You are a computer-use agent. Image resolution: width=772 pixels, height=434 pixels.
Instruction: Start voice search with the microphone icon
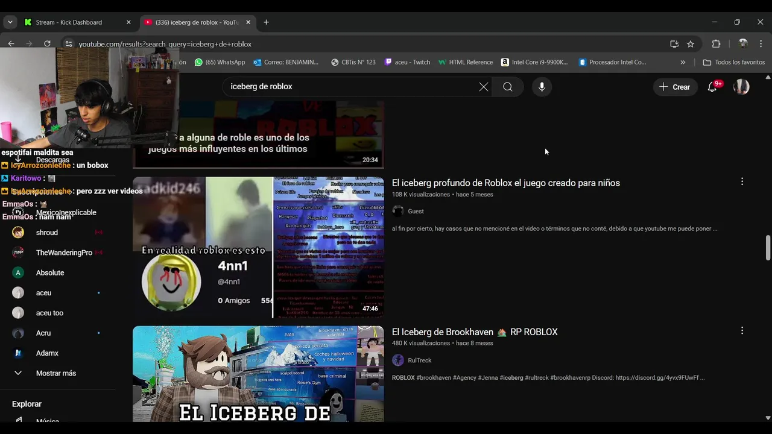tap(542, 87)
